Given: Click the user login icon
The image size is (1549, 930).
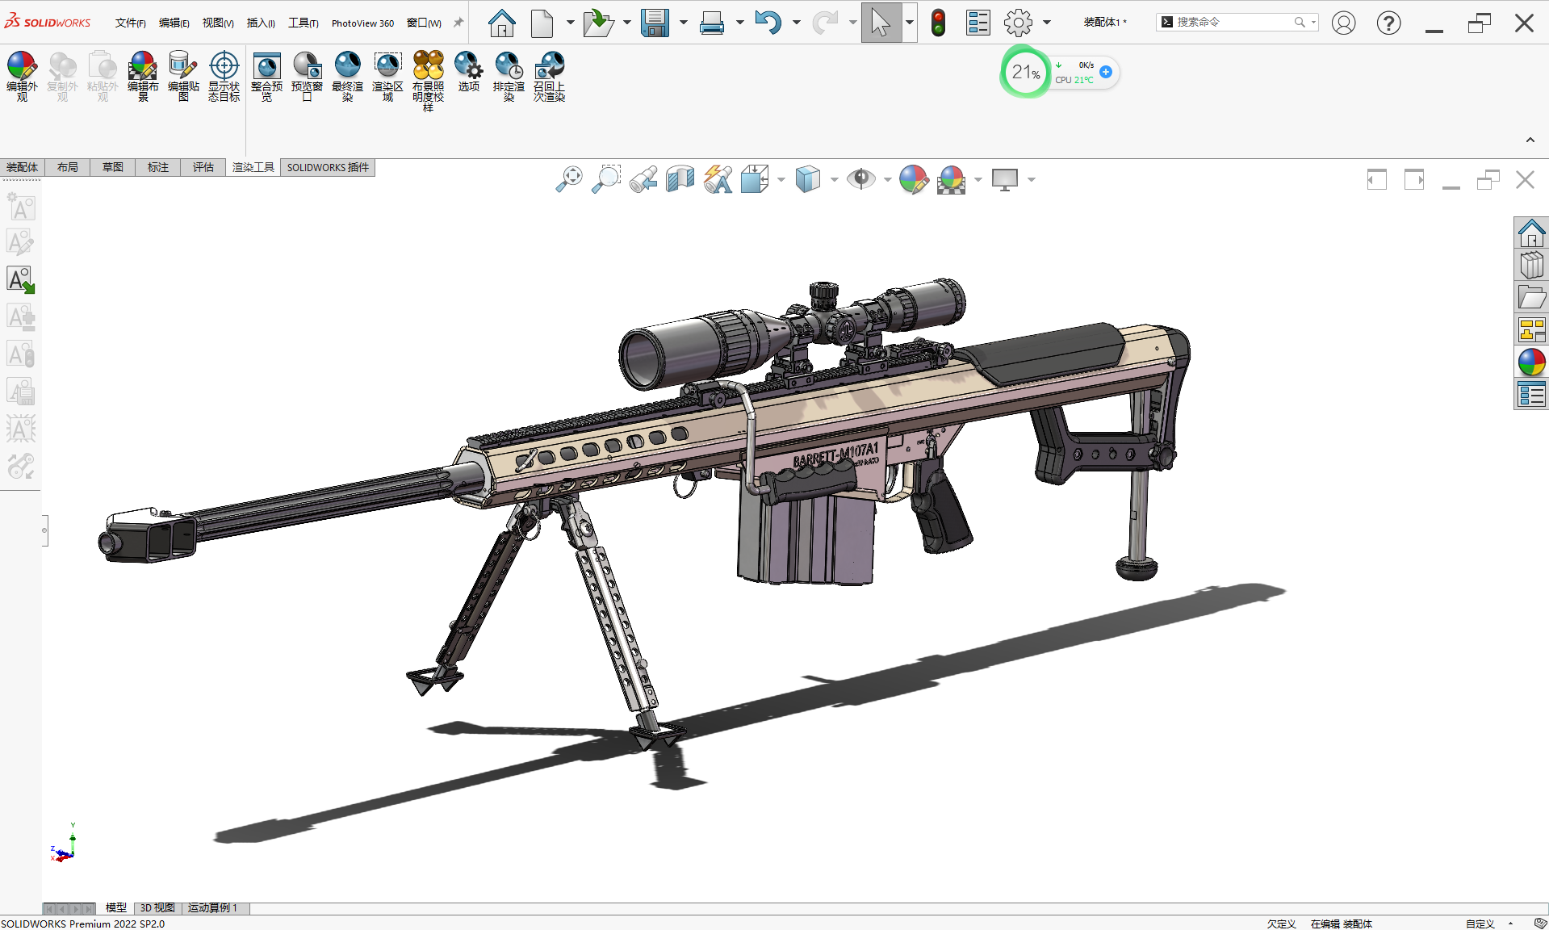Looking at the screenshot, I should coord(1343,23).
